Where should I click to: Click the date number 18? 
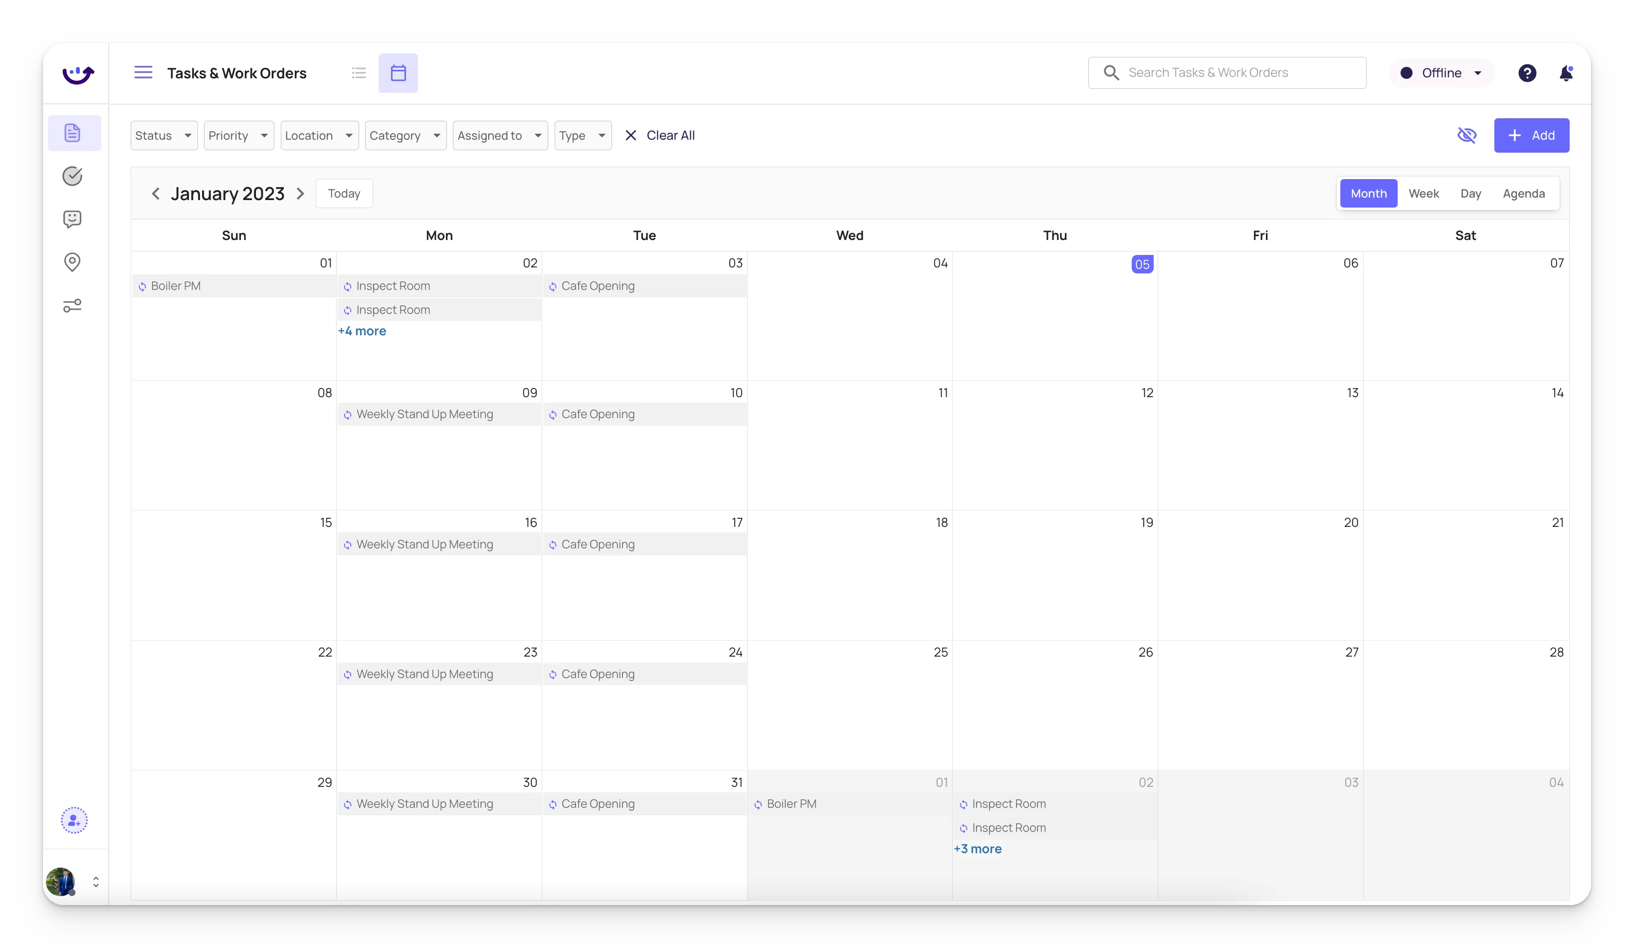pyautogui.click(x=942, y=522)
